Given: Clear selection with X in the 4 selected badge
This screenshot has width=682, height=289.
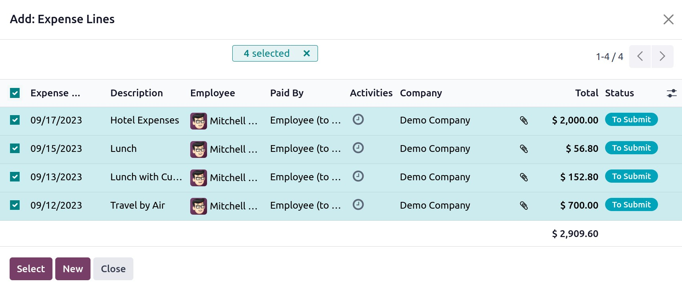Looking at the screenshot, I should (306, 53).
